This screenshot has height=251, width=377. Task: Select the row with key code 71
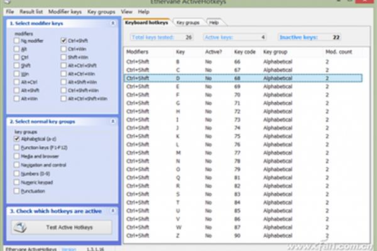click(x=243, y=103)
